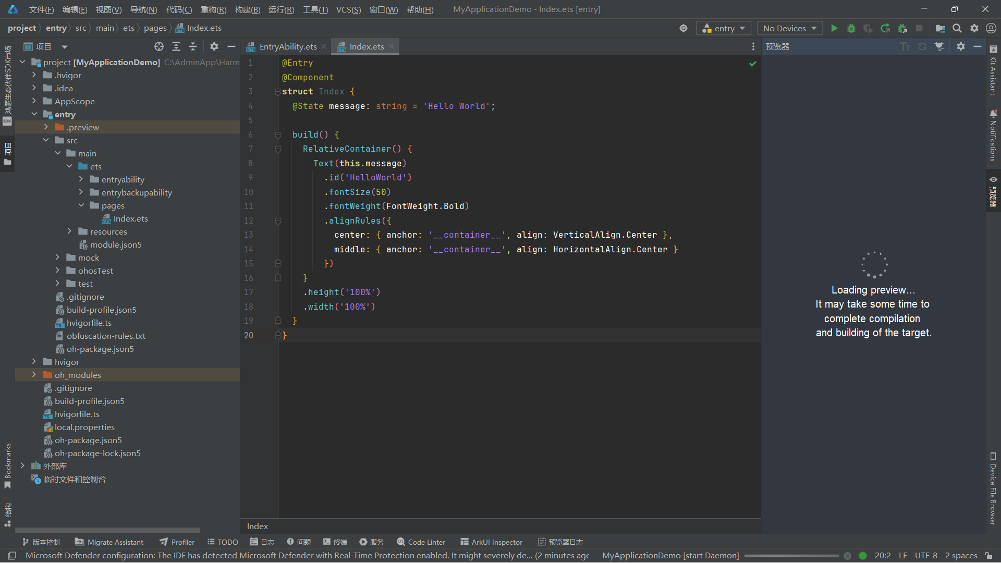Viewport: 1001px width, 563px height.
Task: Open the Migrate Assistant tool window
Action: pyautogui.click(x=109, y=542)
